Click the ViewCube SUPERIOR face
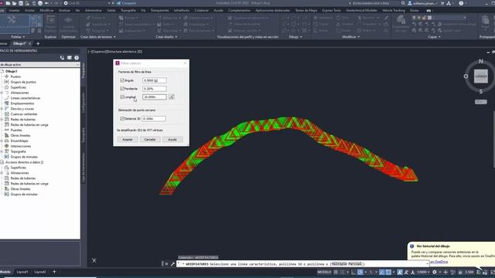 [x=481, y=76]
